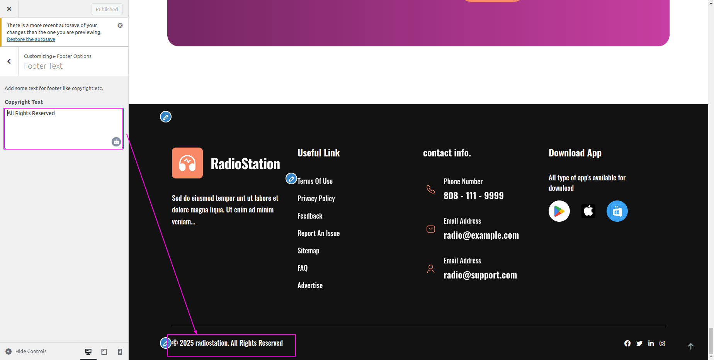
Task: Switch to desktop preview mode
Action: point(88,352)
